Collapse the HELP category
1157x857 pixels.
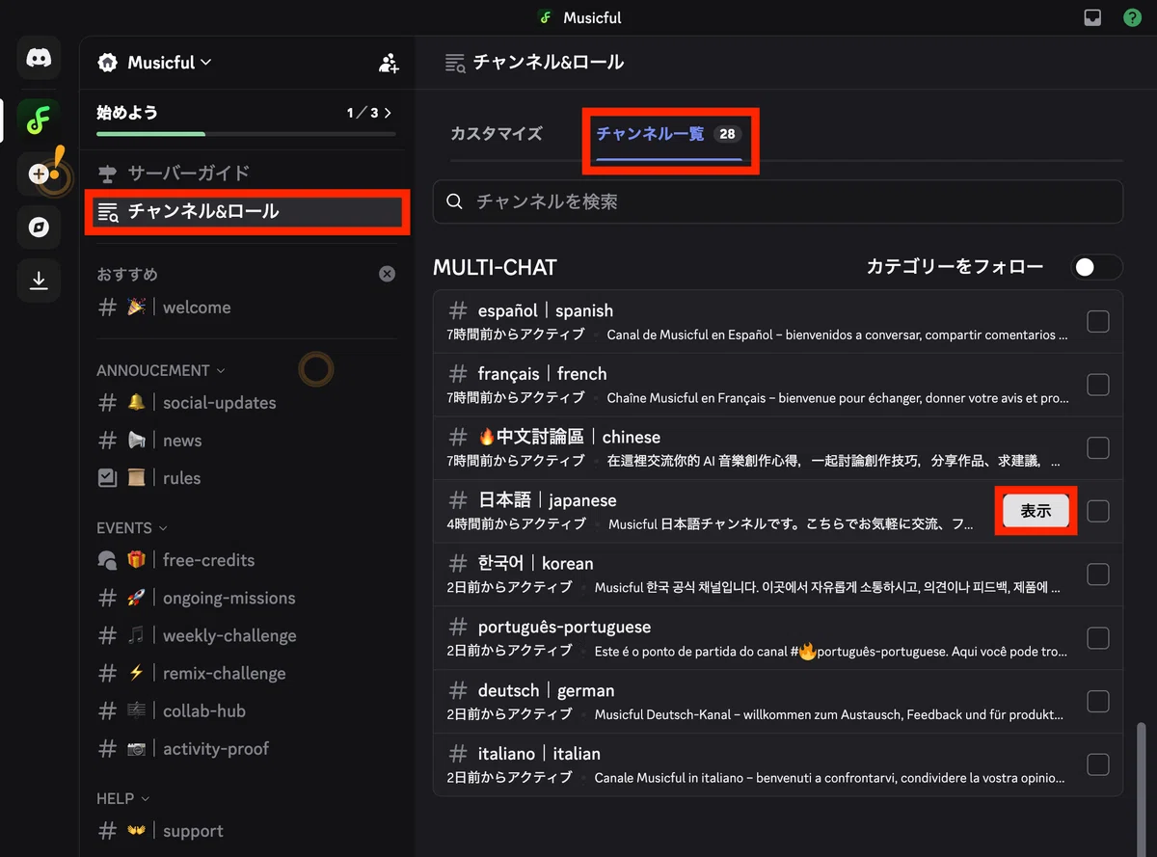[x=122, y=798]
